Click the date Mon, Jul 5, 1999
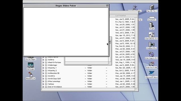Viewport: 181px width, 101px height. (x=125, y=43)
